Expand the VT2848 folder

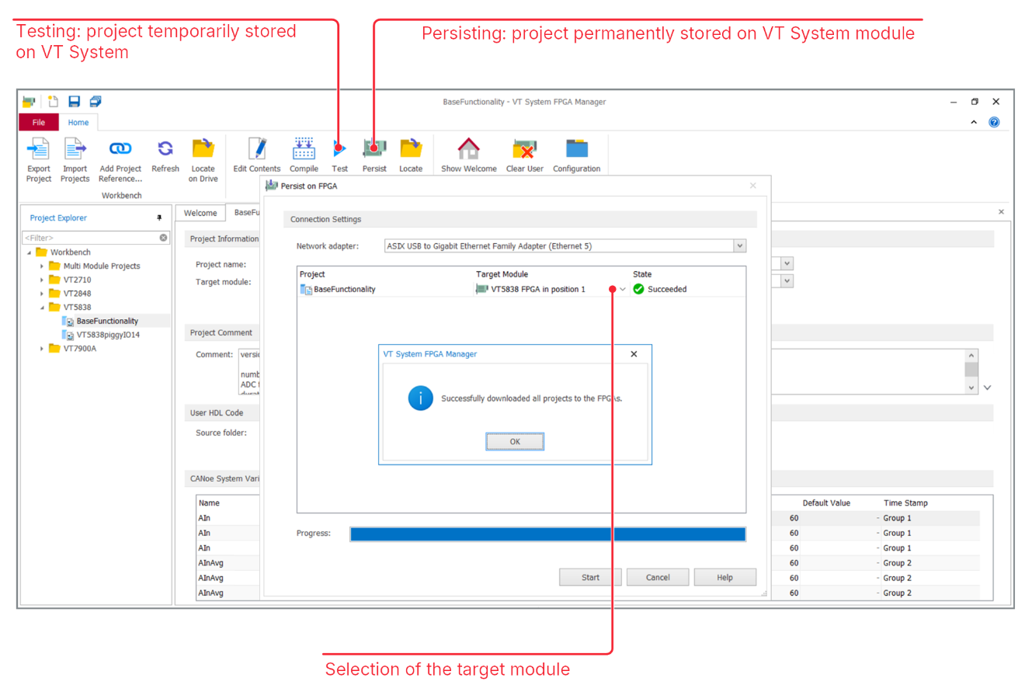(42, 294)
